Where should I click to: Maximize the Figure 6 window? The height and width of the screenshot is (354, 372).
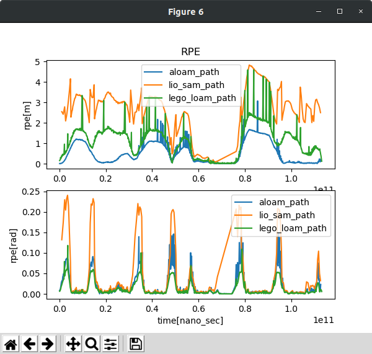[x=340, y=11]
